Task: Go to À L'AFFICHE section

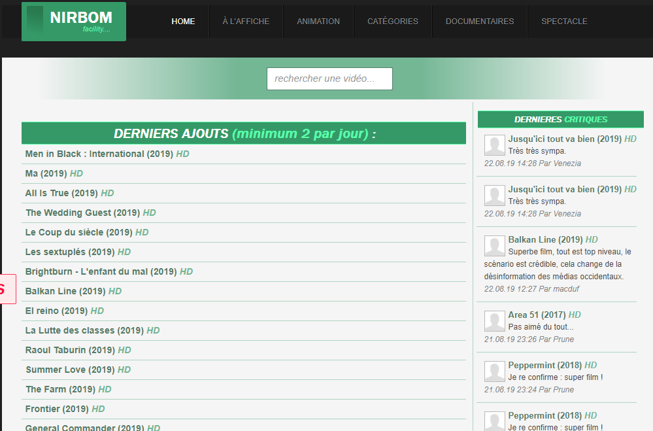Action: (x=246, y=22)
